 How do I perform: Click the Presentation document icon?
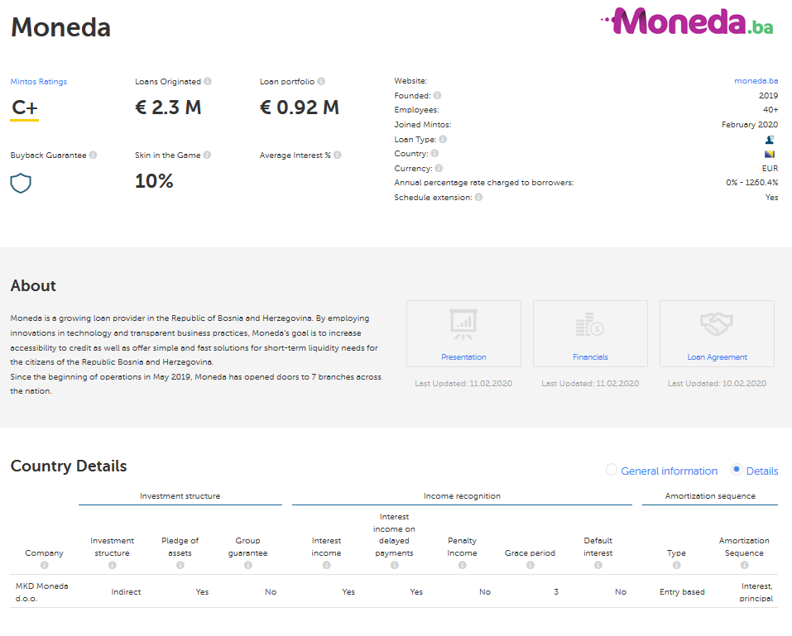pyautogui.click(x=463, y=324)
